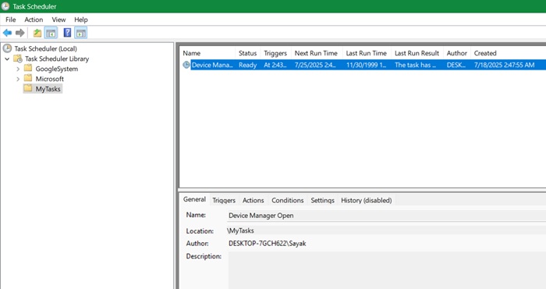Expand the GoogleSystem folder
546x289 pixels.
click(x=18, y=69)
